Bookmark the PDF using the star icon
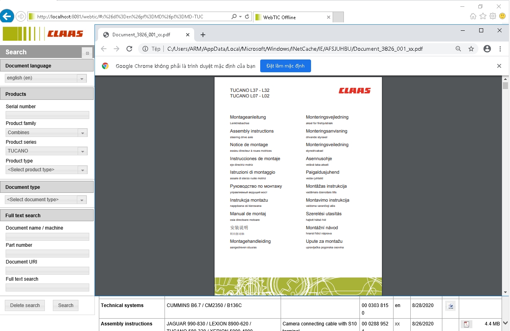510x331 pixels. click(x=472, y=48)
